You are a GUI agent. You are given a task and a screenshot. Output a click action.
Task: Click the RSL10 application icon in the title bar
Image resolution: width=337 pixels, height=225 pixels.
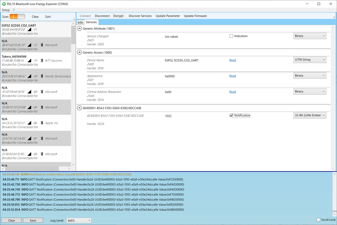(3, 4)
